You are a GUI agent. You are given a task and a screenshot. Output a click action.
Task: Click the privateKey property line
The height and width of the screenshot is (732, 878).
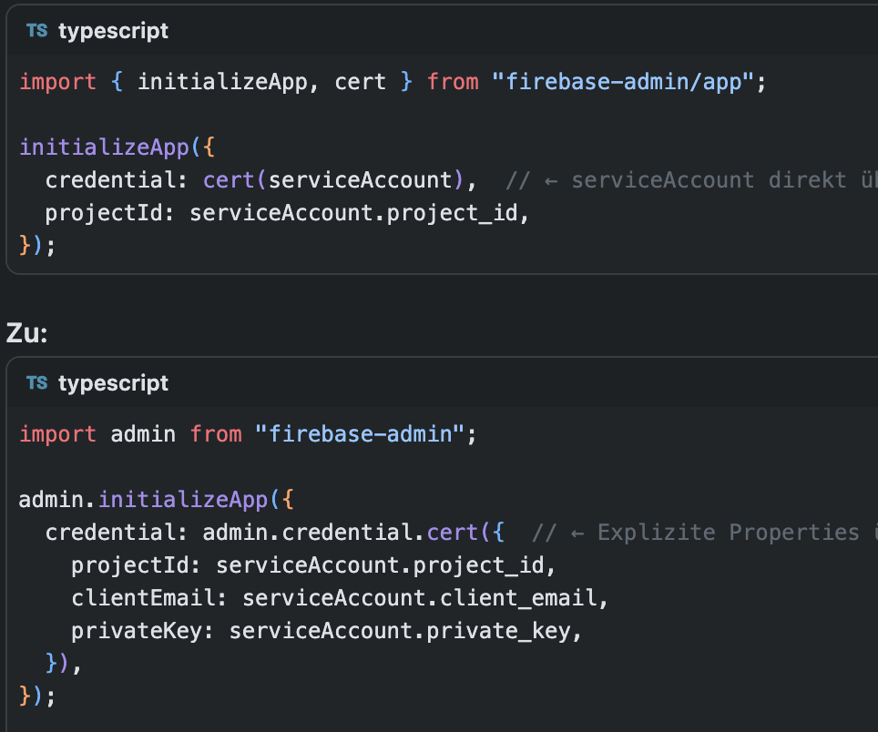(326, 631)
